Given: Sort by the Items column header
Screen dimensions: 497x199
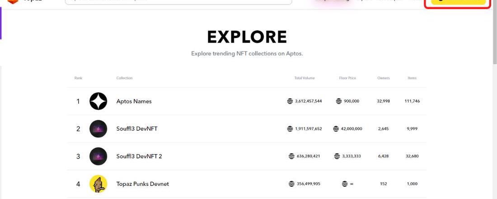Looking at the screenshot, I should click(x=412, y=78).
